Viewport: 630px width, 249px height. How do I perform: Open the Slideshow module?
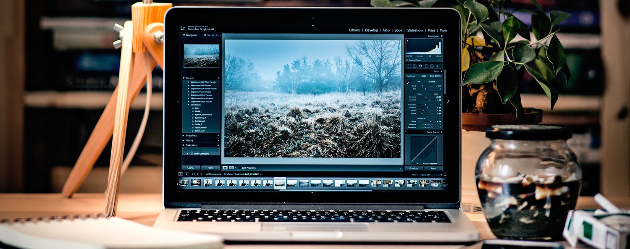[x=415, y=30]
